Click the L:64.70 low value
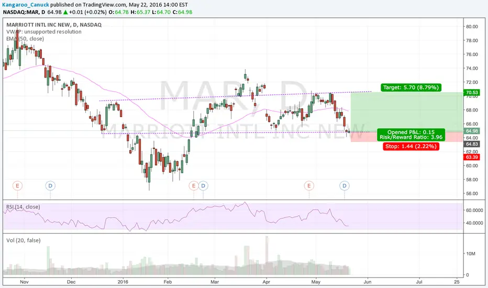 [161, 12]
